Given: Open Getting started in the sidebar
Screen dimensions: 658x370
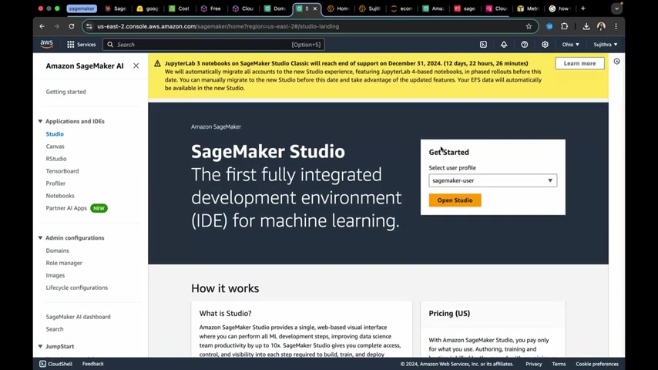Looking at the screenshot, I should point(66,92).
